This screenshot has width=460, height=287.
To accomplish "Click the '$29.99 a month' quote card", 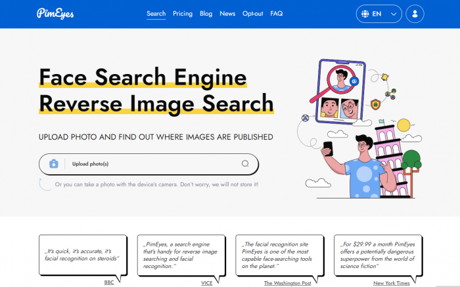I will tap(377, 254).
